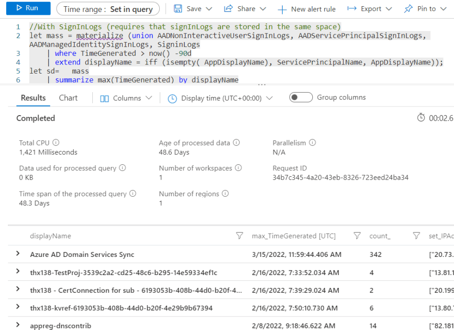454x330 pixels.
Task: Filter the displayName column
Action: 240,236
